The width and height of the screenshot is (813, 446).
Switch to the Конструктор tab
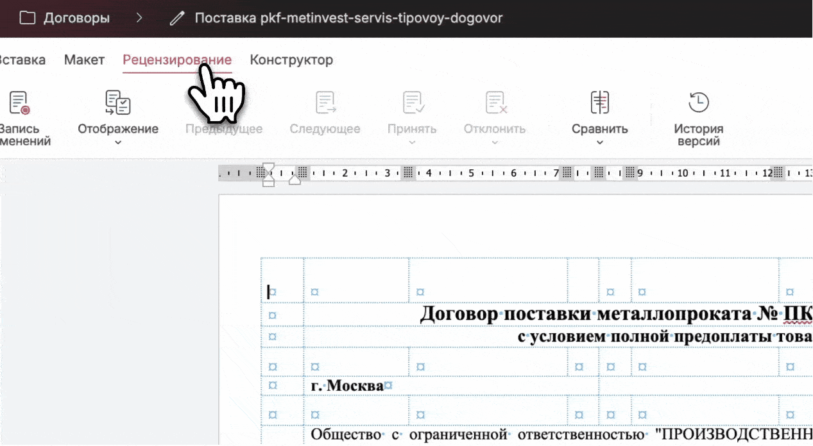point(291,60)
